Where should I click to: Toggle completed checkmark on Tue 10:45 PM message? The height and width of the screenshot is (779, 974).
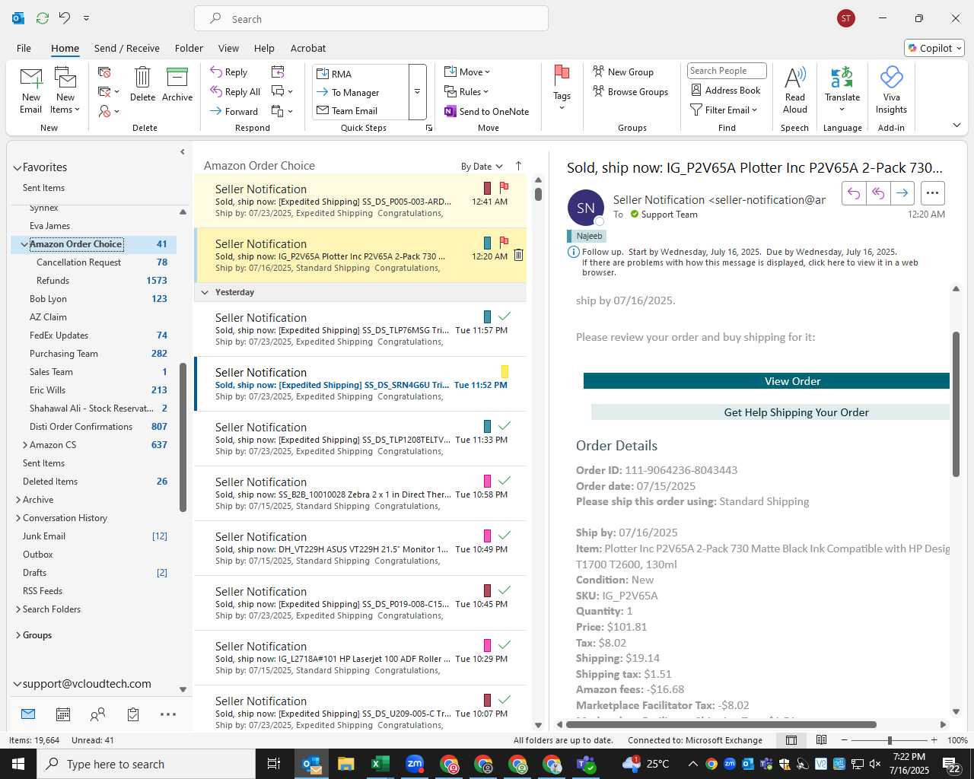504,590
